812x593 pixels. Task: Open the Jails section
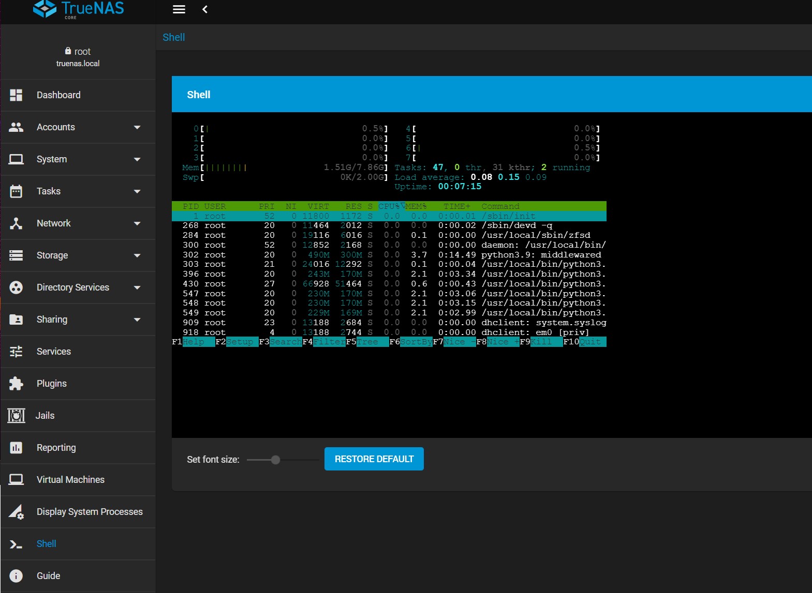78,416
